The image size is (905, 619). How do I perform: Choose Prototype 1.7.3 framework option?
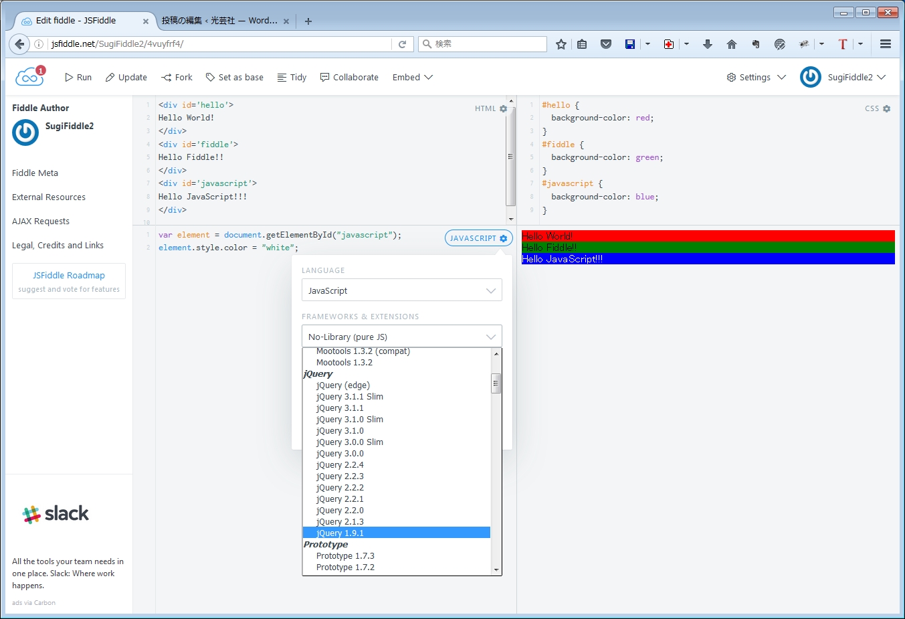345,556
